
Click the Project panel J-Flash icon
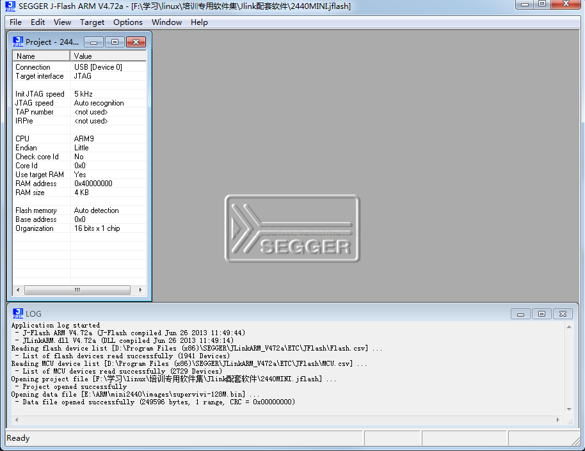[17, 42]
